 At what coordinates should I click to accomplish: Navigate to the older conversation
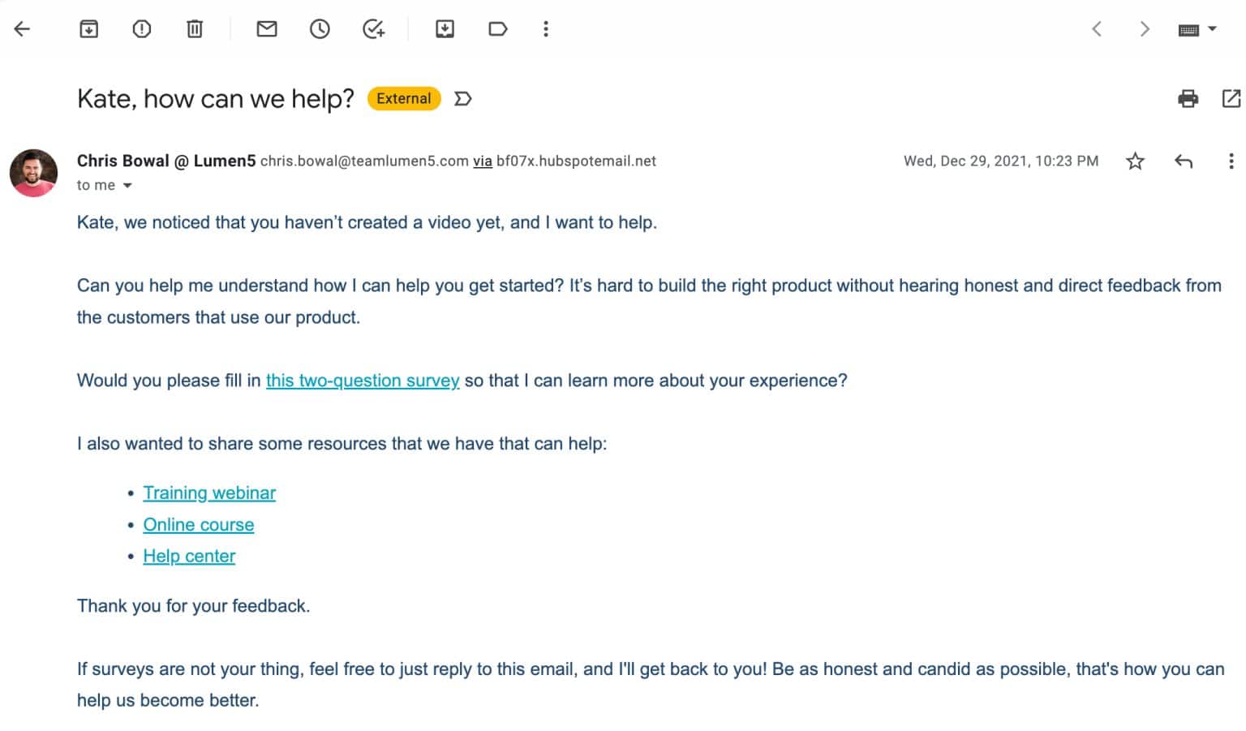coord(1145,28)
